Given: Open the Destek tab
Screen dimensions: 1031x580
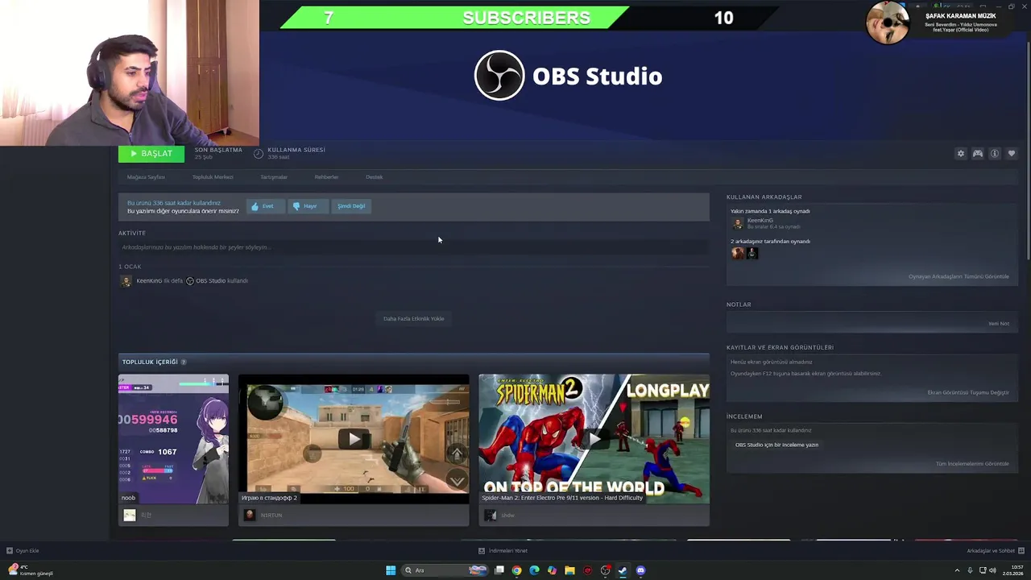Looking at the screenshot, I should coord(374,177).
